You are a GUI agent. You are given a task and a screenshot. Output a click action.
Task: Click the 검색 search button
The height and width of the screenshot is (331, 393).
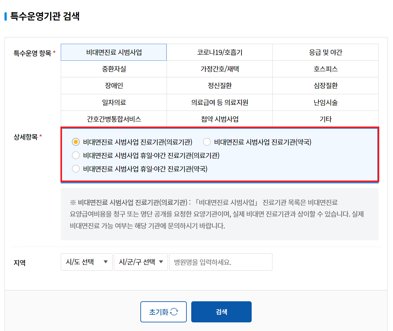221,312
